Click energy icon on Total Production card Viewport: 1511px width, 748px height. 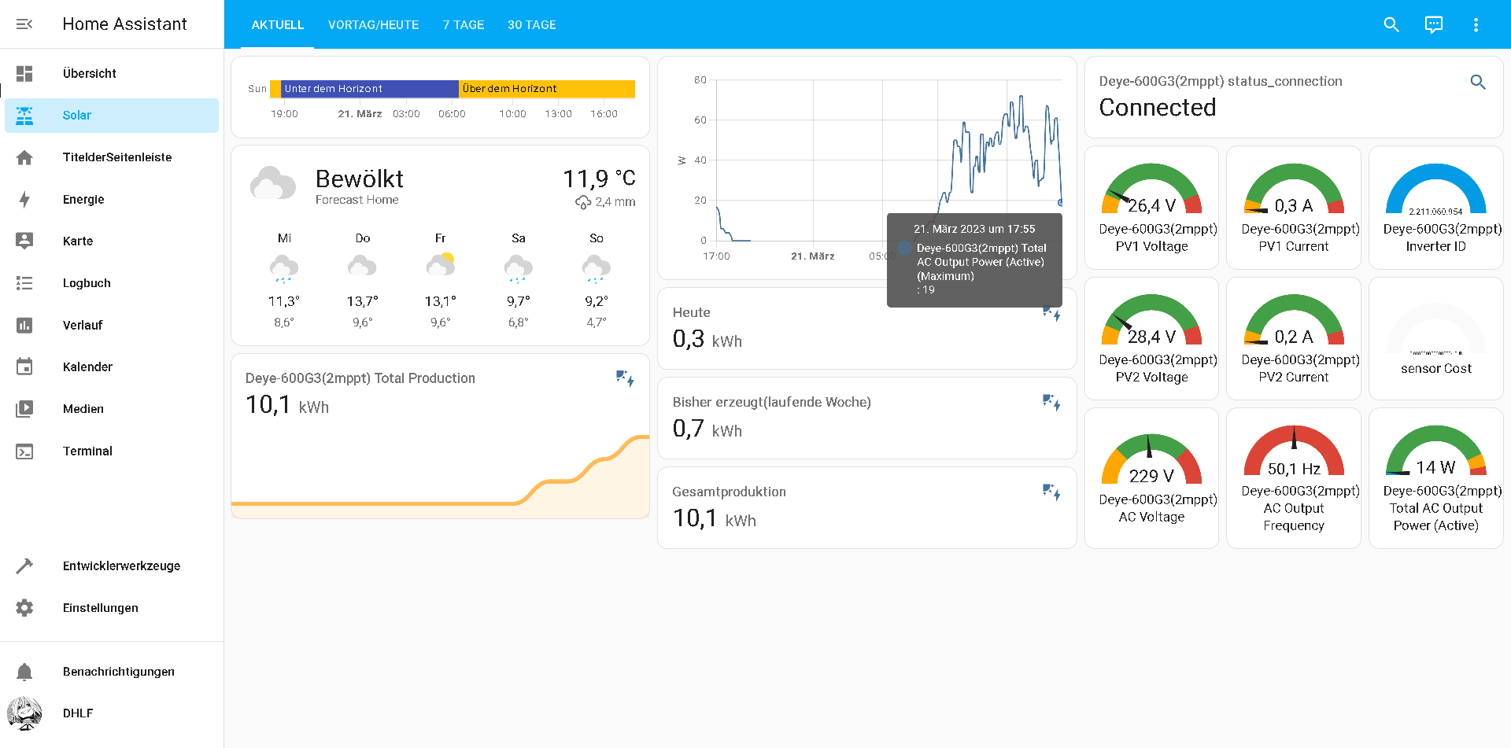[x=626, y=379]
